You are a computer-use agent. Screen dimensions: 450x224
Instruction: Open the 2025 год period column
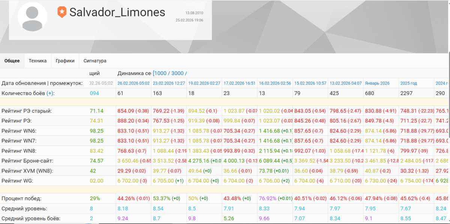tap(409, 83)
